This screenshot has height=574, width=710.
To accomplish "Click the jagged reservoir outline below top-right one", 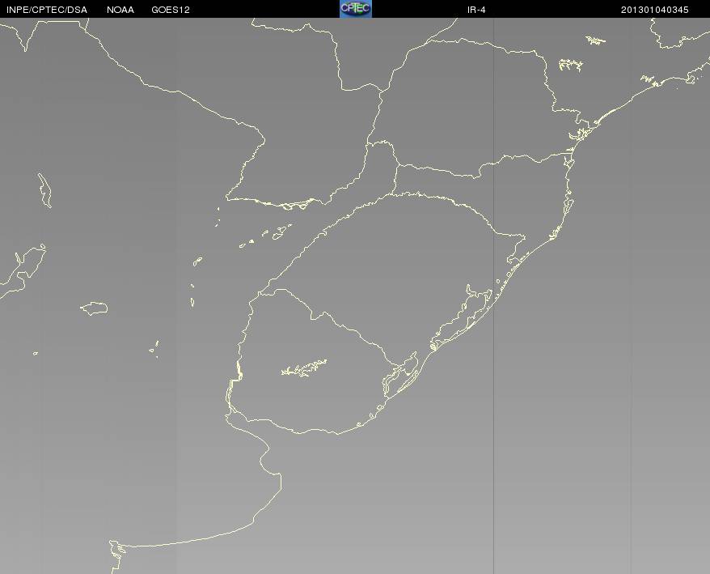I will point(571,66).
